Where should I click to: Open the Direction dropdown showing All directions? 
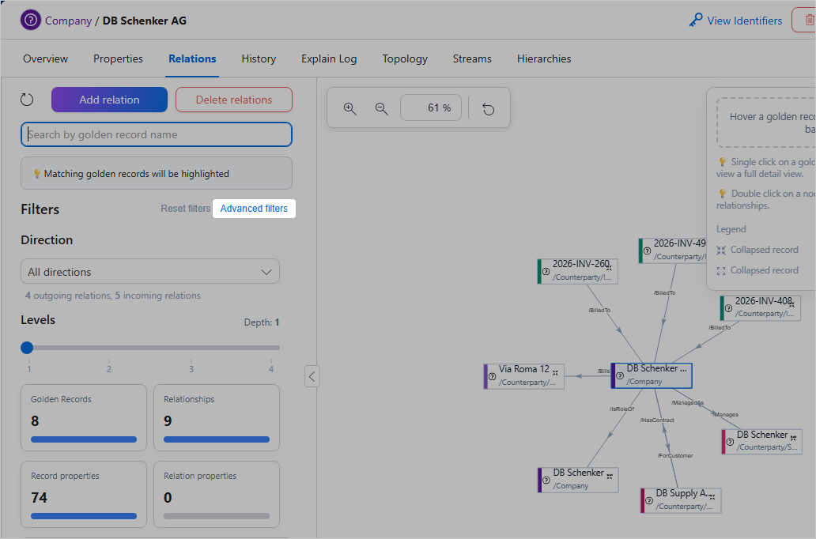coord(150,272)
